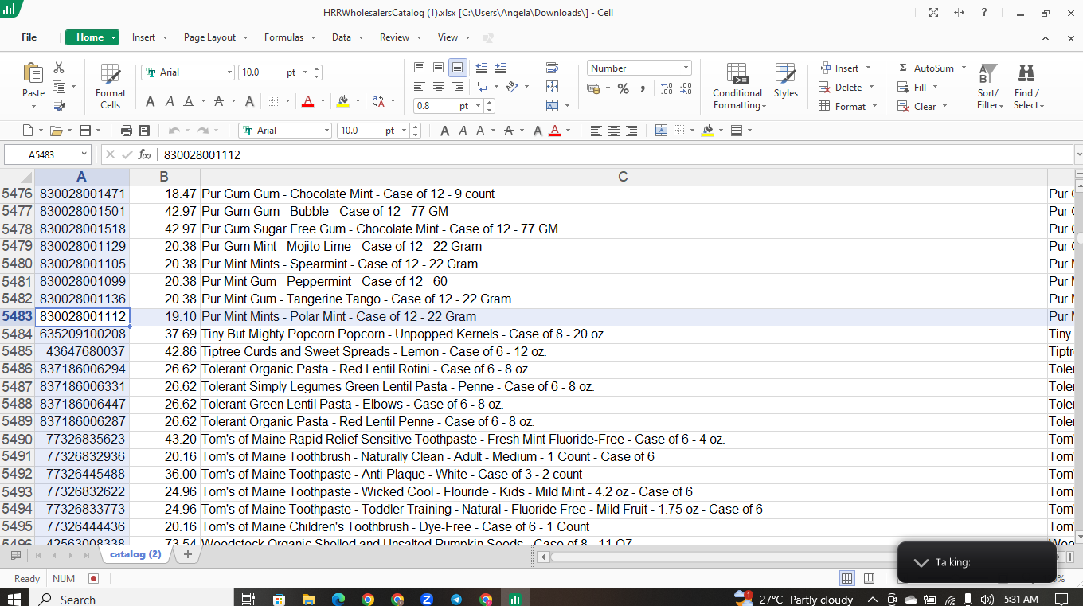Toggle the macro record status bar button
This screenshot has height=606, width=1083.
pos(94,579)
